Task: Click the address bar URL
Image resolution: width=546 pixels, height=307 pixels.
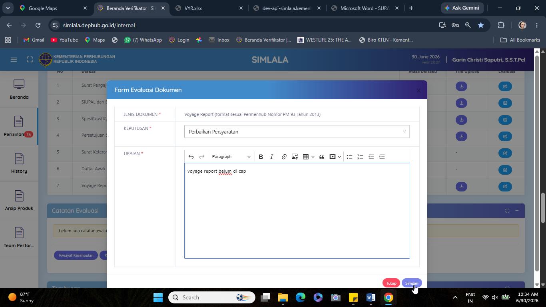Action: click(99, 25)
